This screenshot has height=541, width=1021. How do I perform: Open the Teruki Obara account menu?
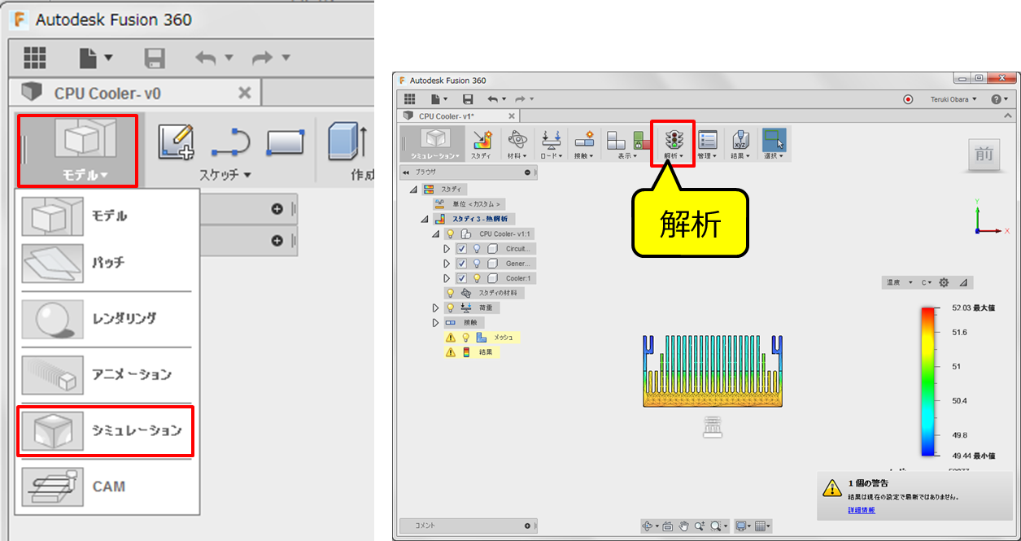click(953, 99)
